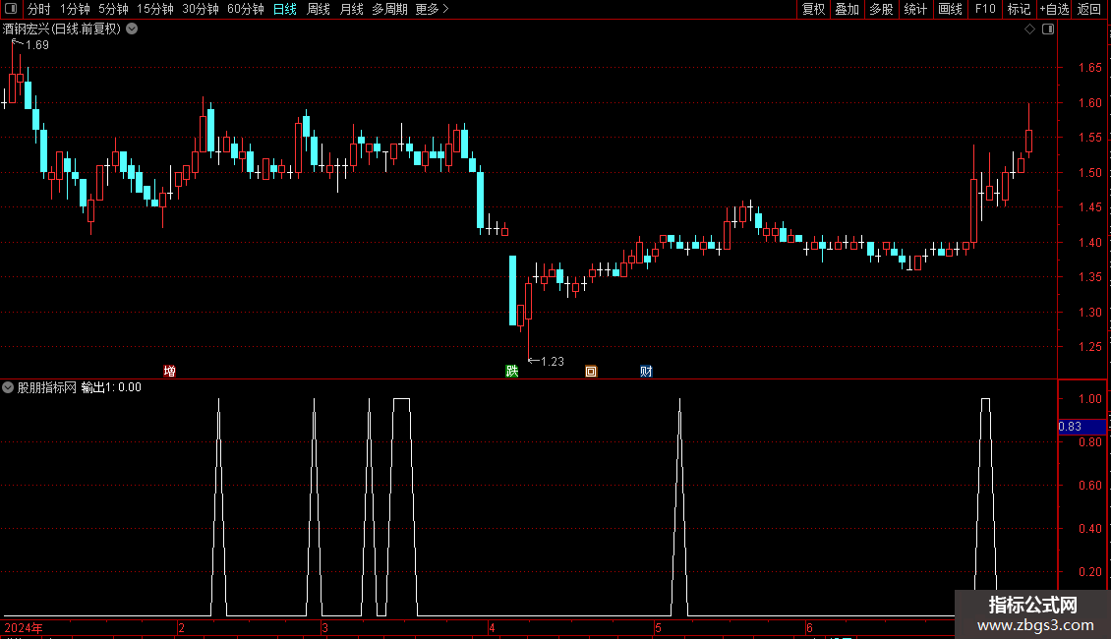Toggle the side panel icon in chart corner
The image size is (1111, 639).
pos(1048,29)
